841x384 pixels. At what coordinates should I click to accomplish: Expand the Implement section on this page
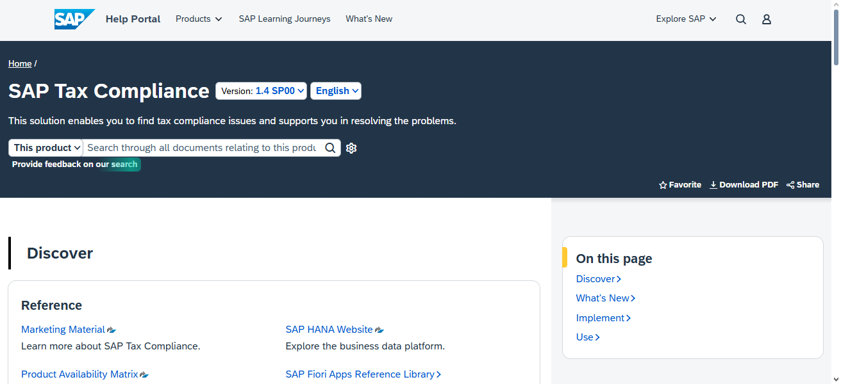click(601, 317)
